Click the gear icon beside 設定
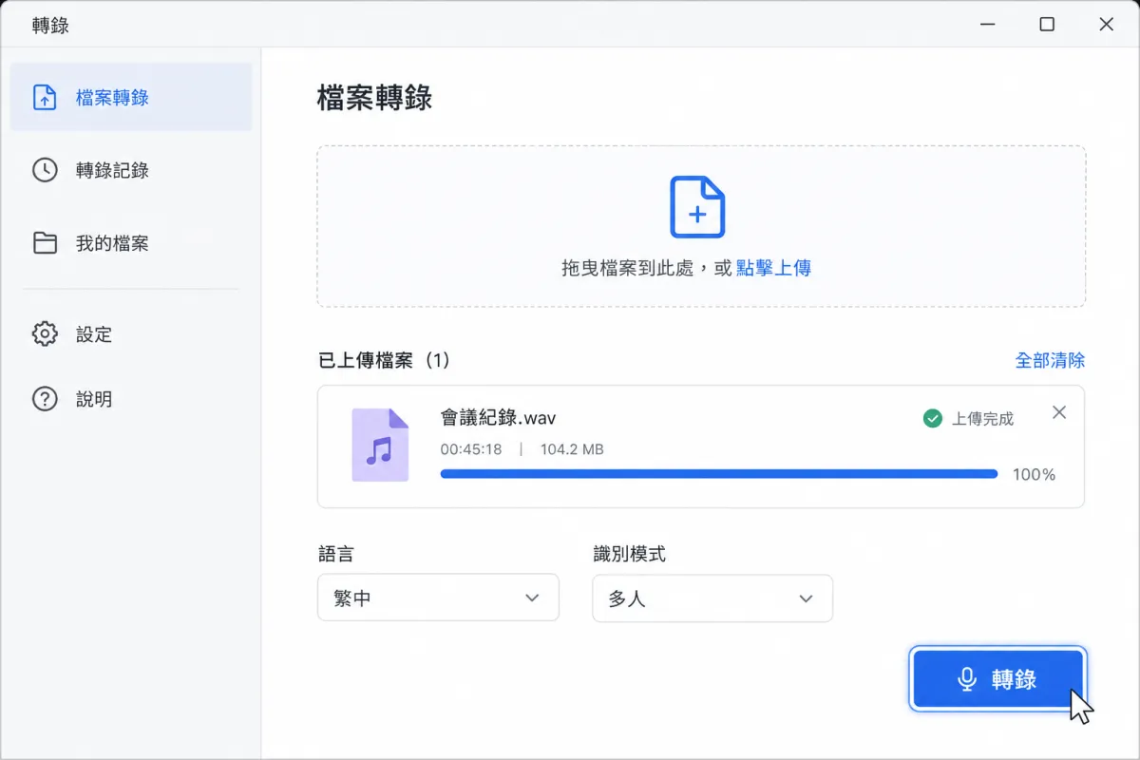The image size is (1140, 760). coord(45,334)
